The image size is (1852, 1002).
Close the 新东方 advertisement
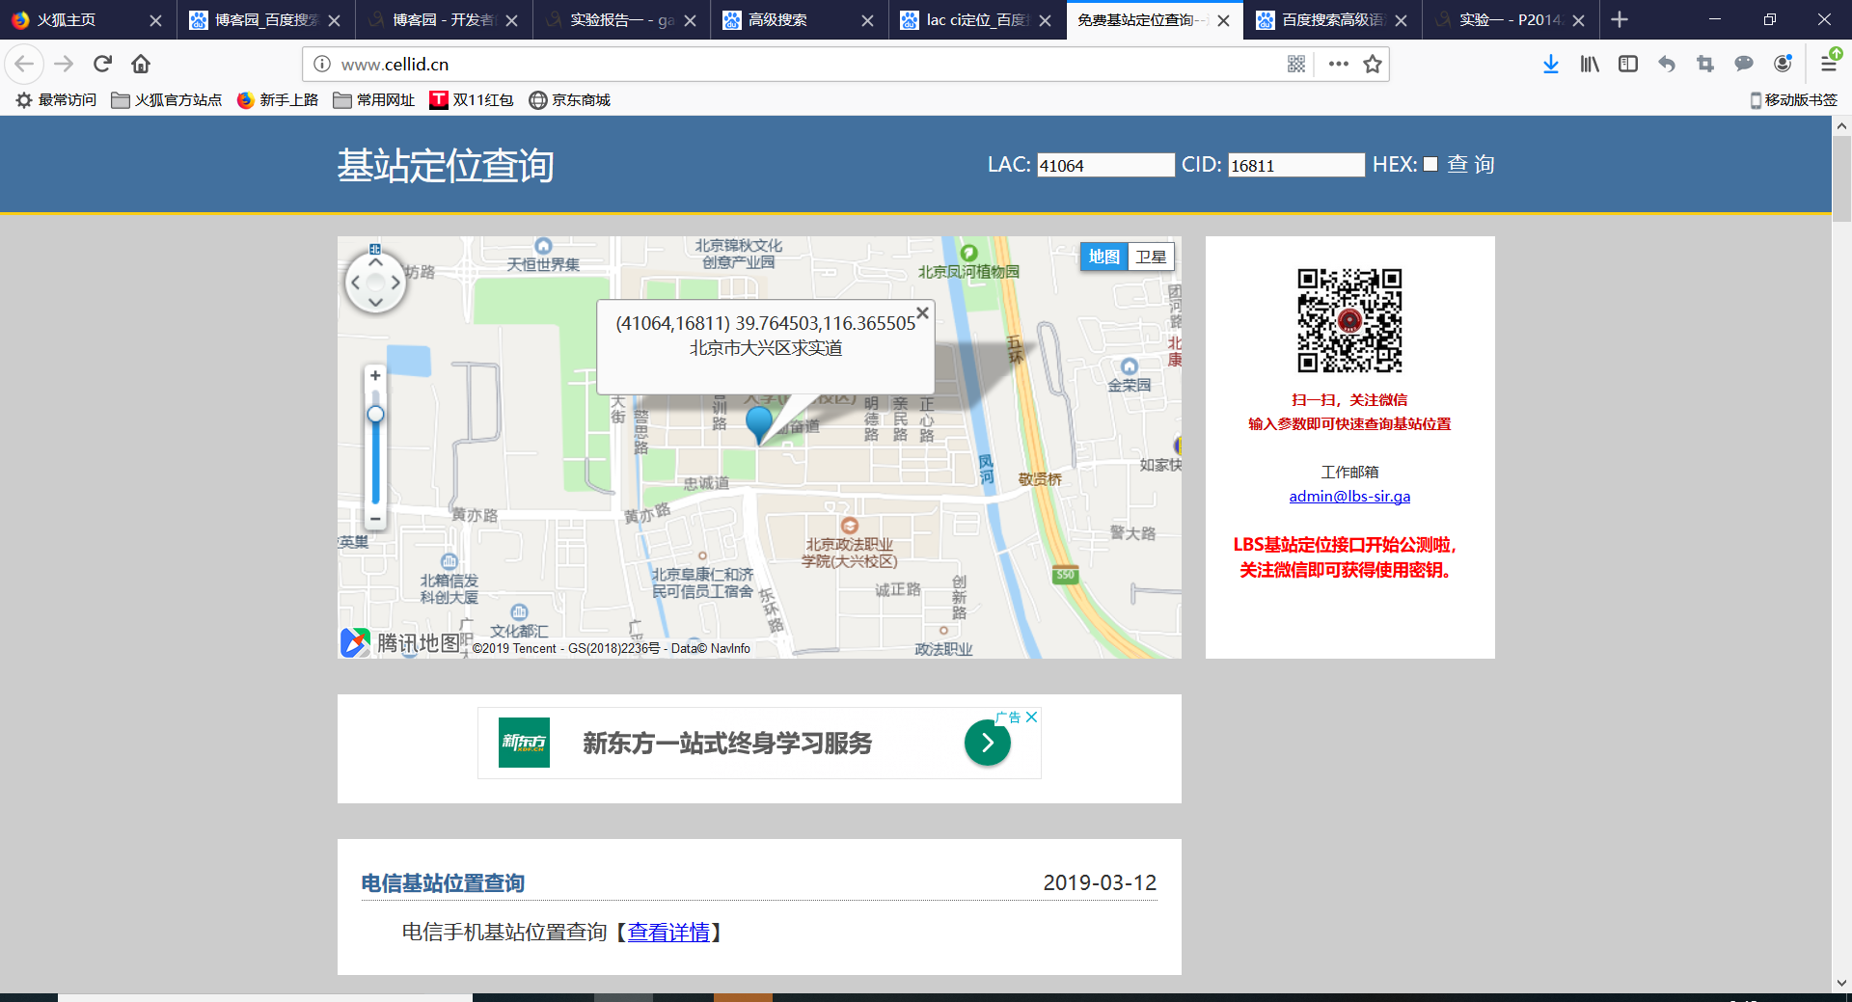[x=1031, y=717]
